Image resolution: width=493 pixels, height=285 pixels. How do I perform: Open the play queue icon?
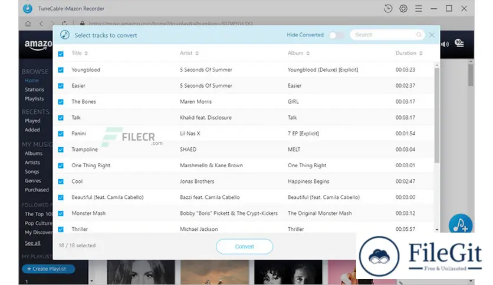pyautogui.click(x=459, y=43)
